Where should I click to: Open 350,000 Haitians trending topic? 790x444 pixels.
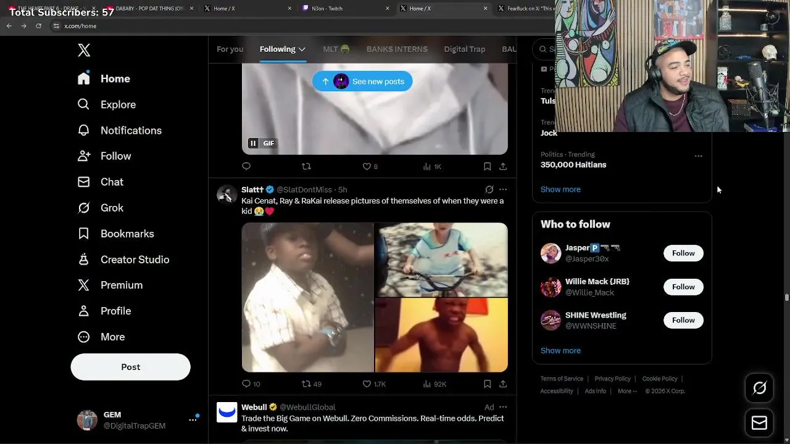[573, 165]
